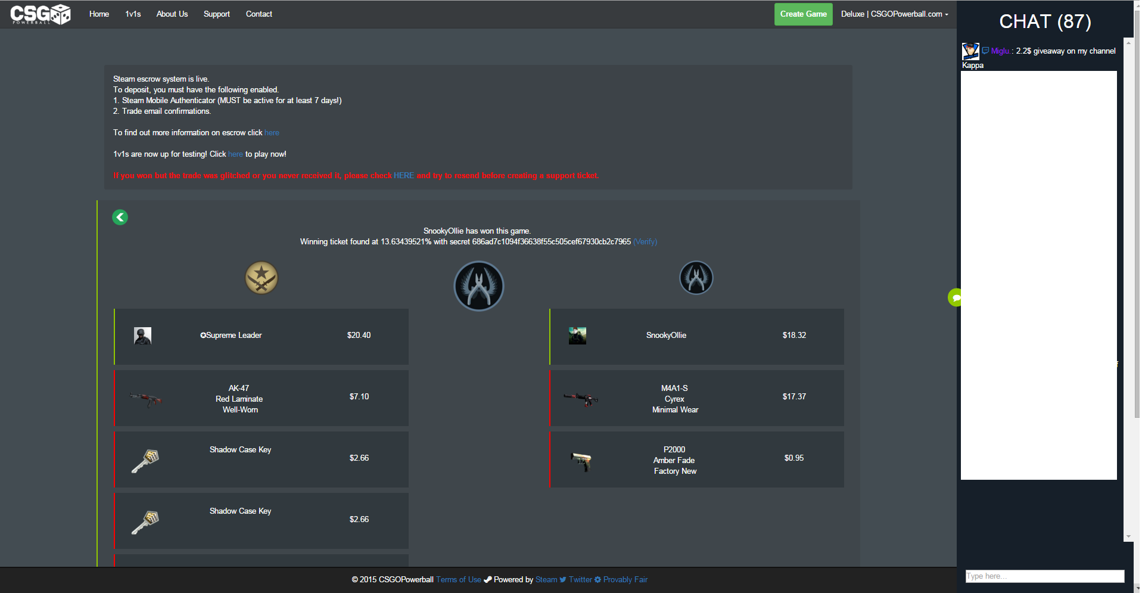Screen dimensions: 1142x593
Task: Click the M4A1-S Cyrex weapon image
Action: [581, 399]
